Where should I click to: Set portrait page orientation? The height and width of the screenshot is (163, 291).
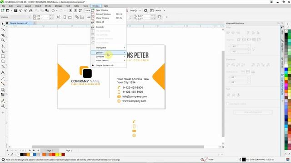[65, 17]
